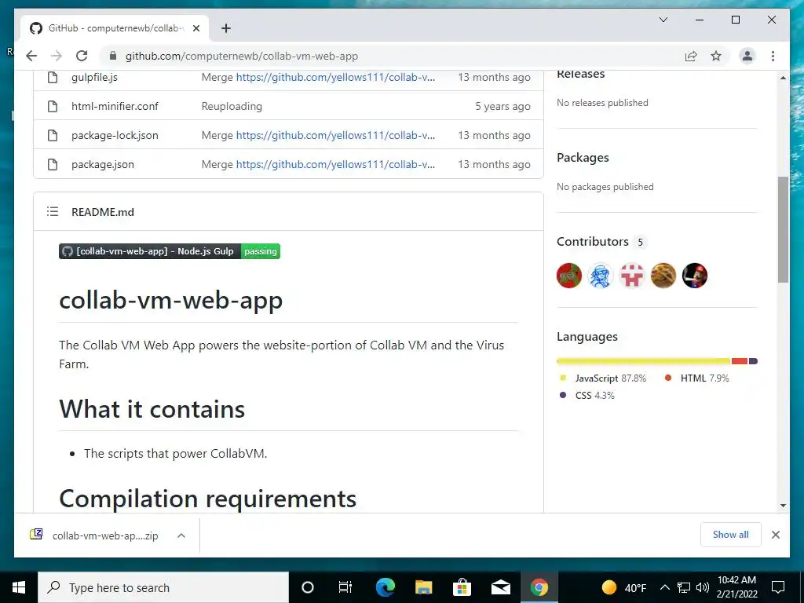This screenshot has height=603, width=804.
Task: Click the red HTML segment of language bar
Action: (740, 361)
